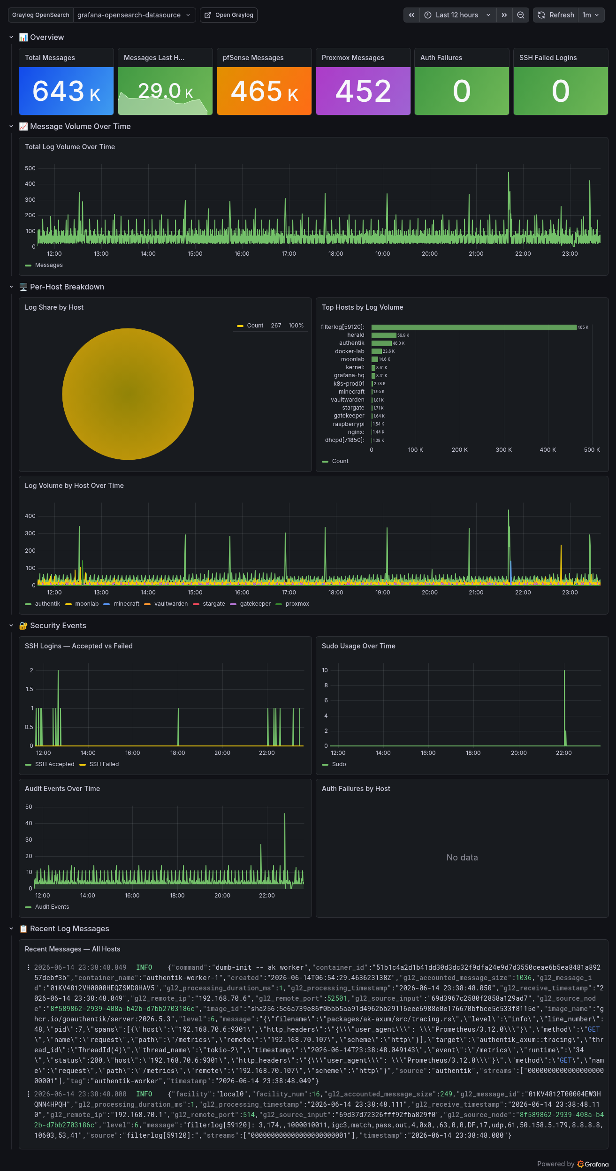Screen dimensions: 616x1171
Task: Toggle the stargate legend series
Action: (x=214, y=604)
